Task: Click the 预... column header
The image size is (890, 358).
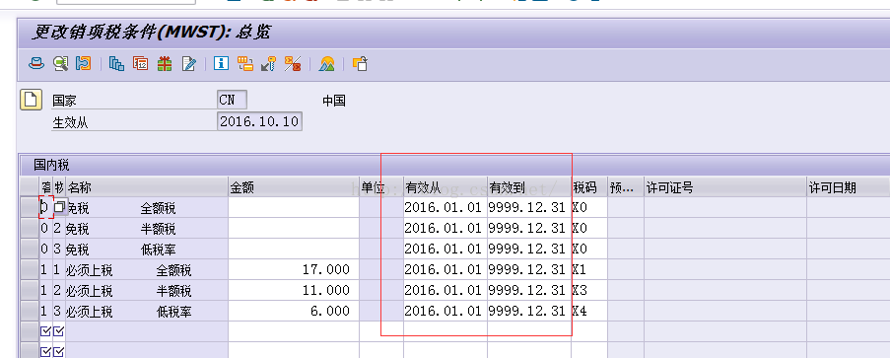Action: [x=626, y=187]
